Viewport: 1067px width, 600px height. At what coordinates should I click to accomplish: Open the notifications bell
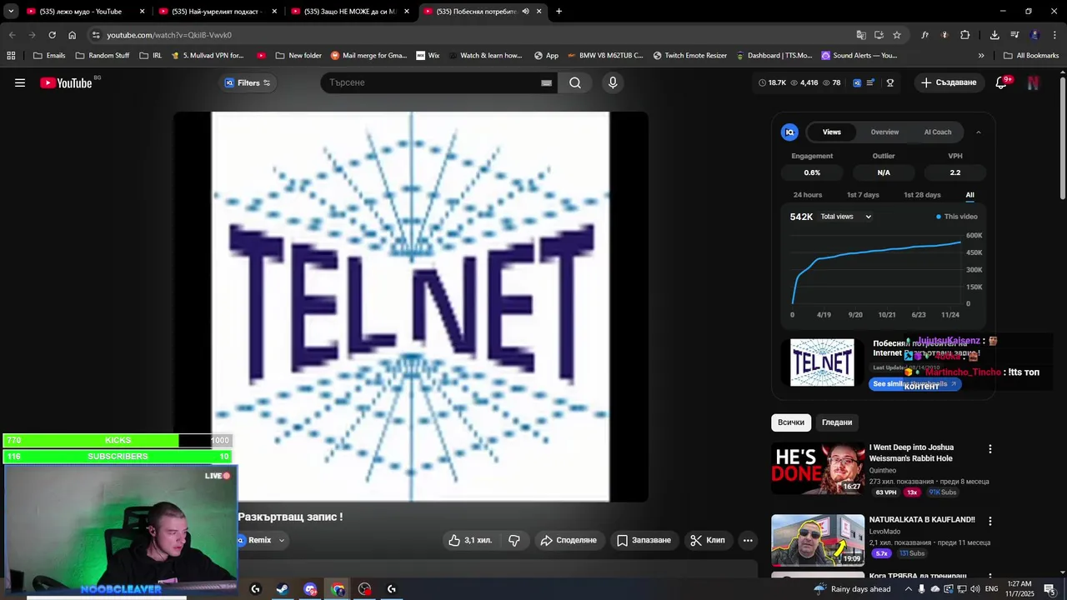tap(1002, 82)
